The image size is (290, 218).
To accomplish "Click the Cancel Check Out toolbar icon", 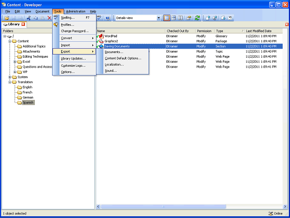I will pyautogui.click(x=230, y=18).
